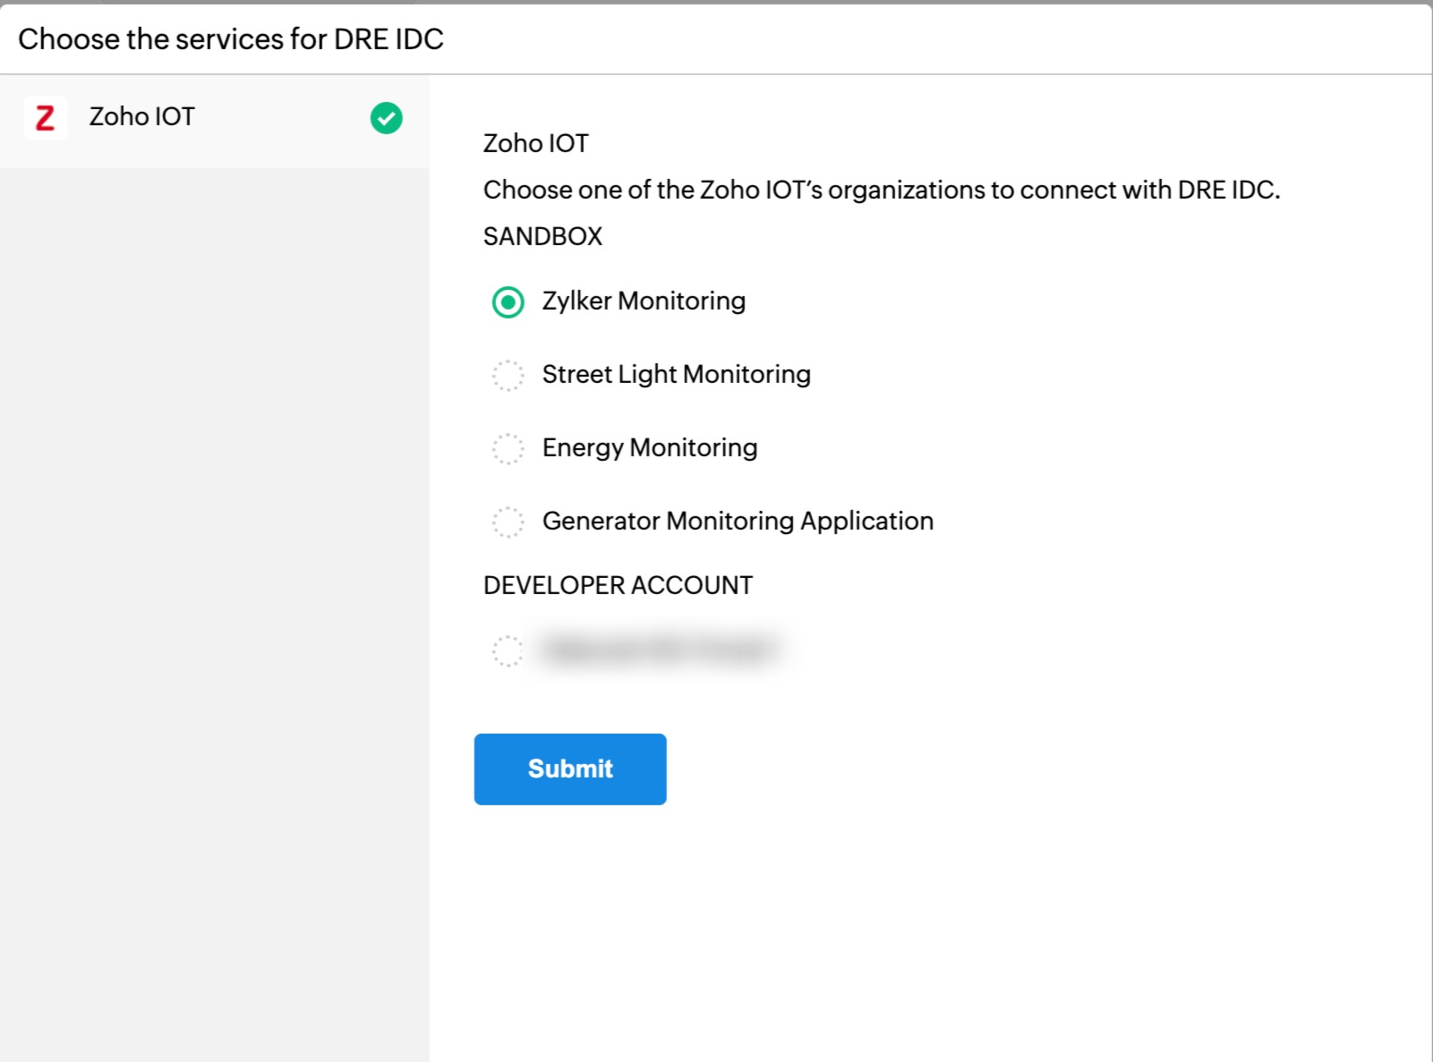Select the blurred developer account radio button
This screenshot has width=1433, height=1062.
508,651
